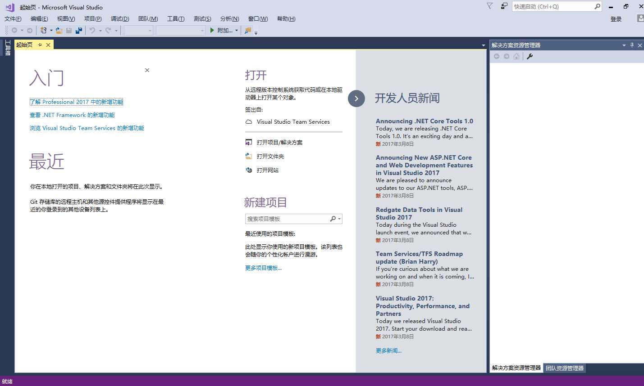
Task: Open 浏览 Visual Studio Team Services 的新增功能 link
Action: [87, 128]
